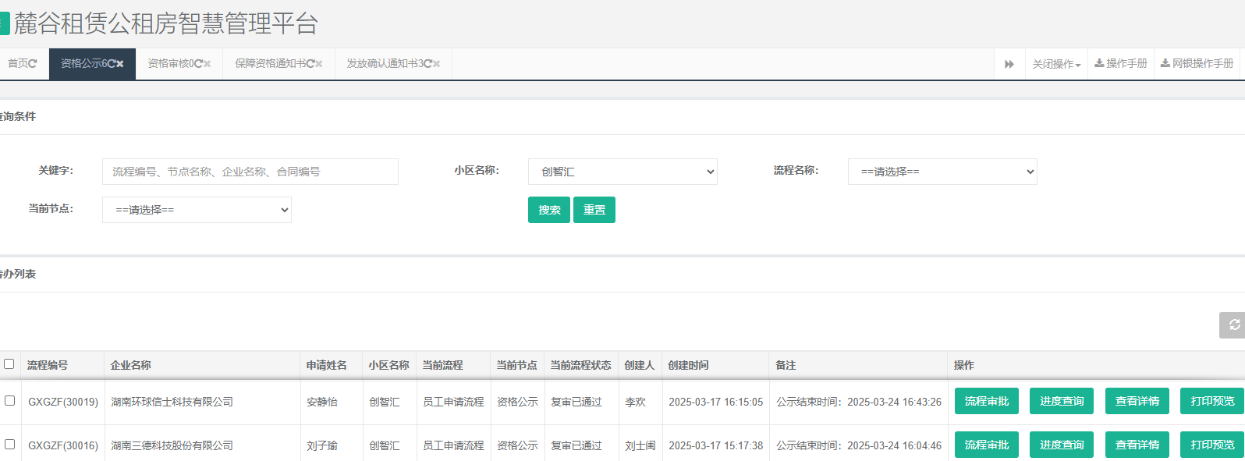Image resolution: width=1245 pixels, height=461 pixels.
Task: Close the 保障资格通知书 tab via X icon
Action: tap(319, 64)
